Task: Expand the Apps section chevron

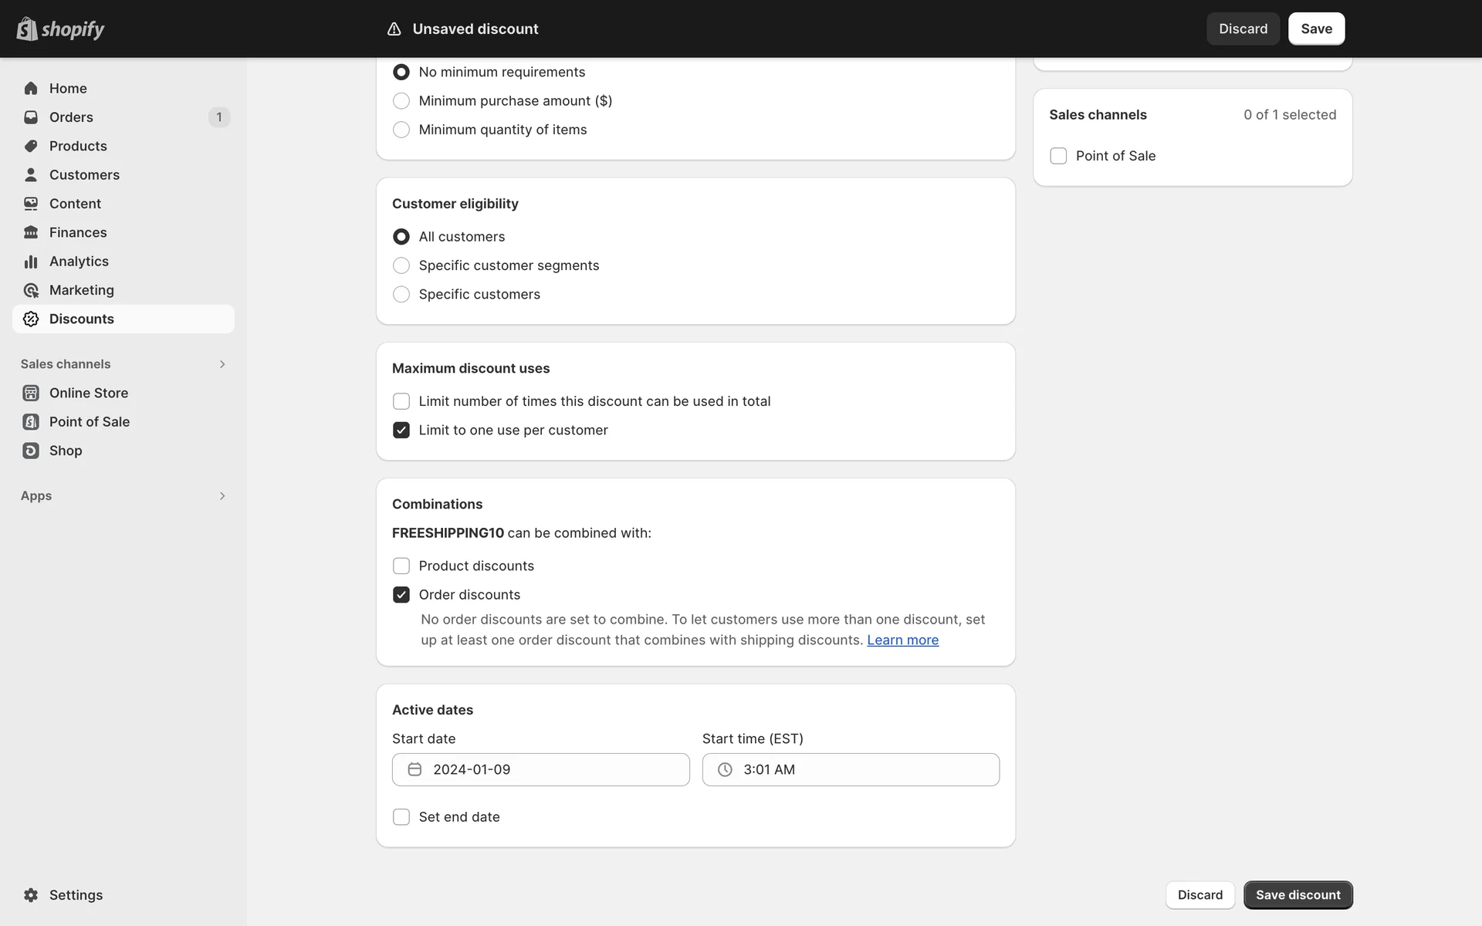Action: click(x=222, y=496)
